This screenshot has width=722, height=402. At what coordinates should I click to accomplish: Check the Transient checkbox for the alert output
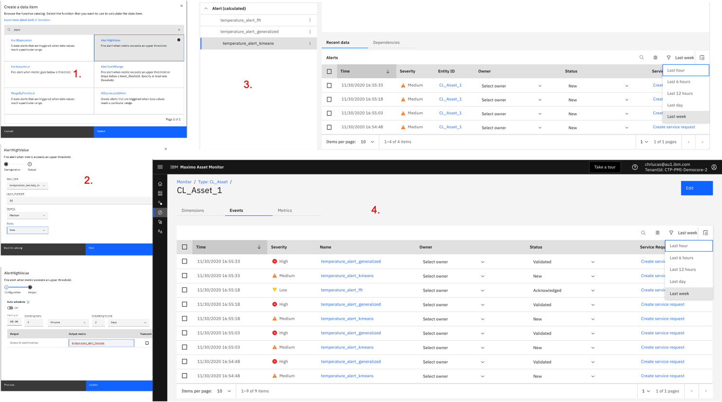click(147, 343)
